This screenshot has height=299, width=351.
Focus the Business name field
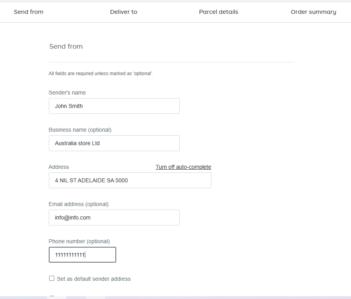coord(114,143)
